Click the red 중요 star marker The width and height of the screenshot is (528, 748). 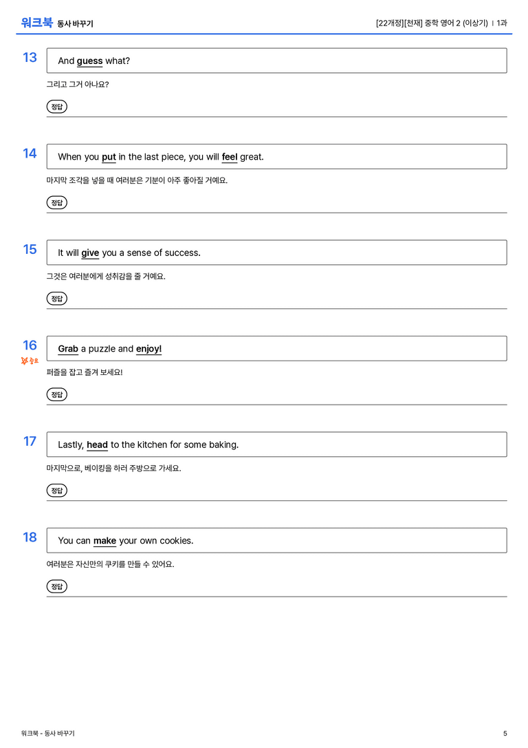pos(30,361)
